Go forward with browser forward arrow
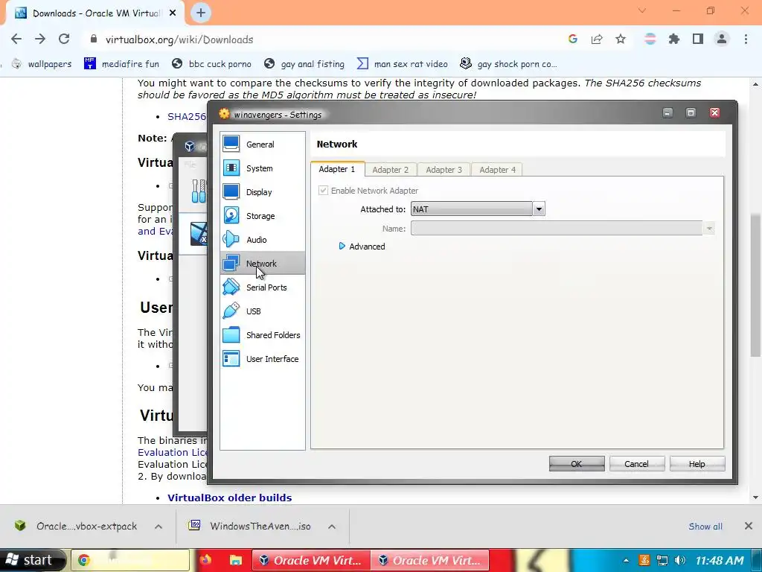This screenshot has width=762, height=572. [40, 39]
